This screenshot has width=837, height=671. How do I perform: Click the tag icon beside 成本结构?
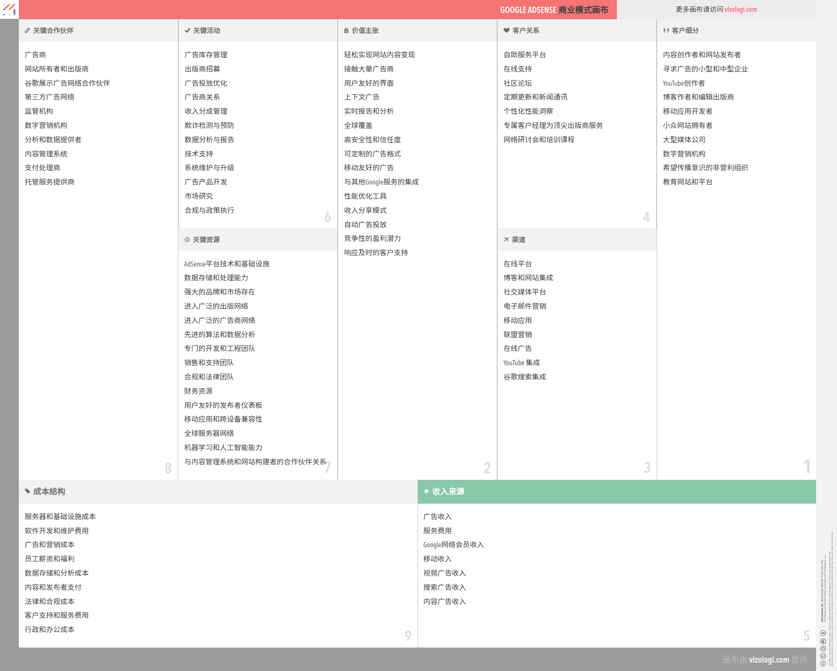(x=28, y=491)
